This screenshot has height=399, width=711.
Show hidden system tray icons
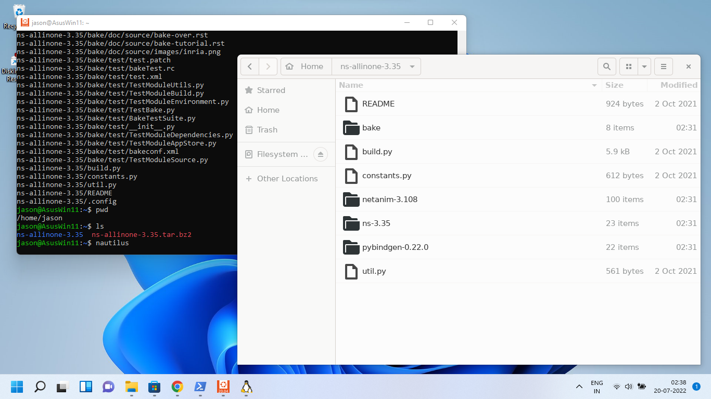coord(579,387)
